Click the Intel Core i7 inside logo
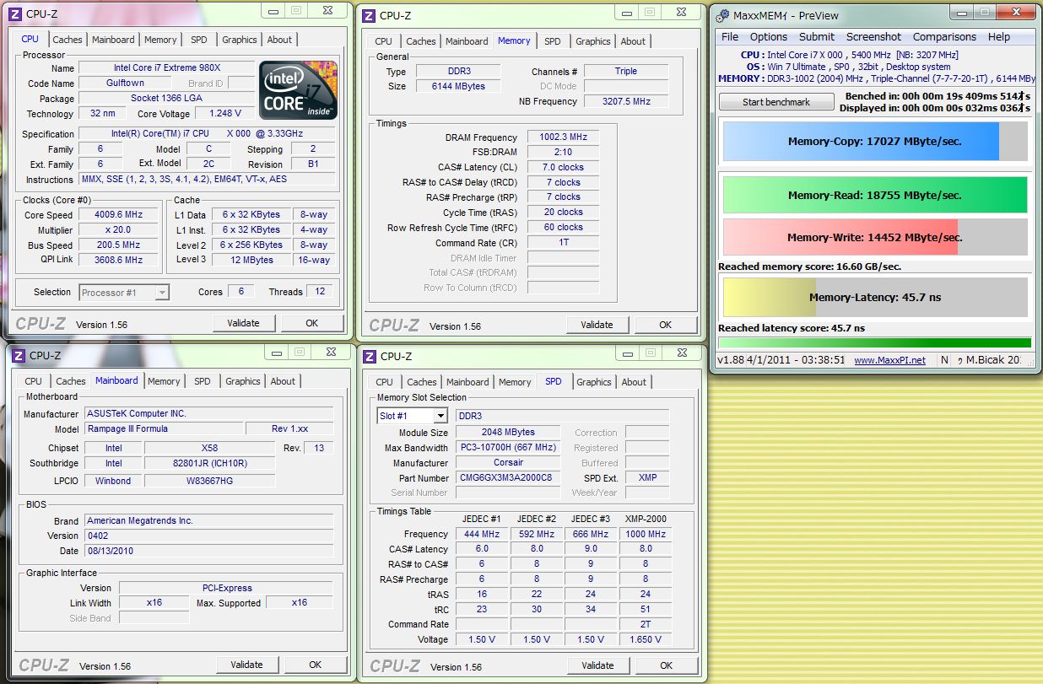The height and width of the screenshot is (684, 1043). 298,89
